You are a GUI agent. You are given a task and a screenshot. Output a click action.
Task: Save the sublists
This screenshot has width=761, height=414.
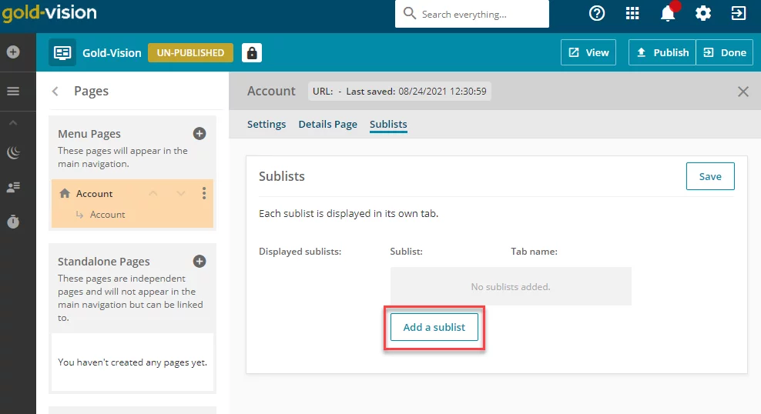click(x=710, y=176)
